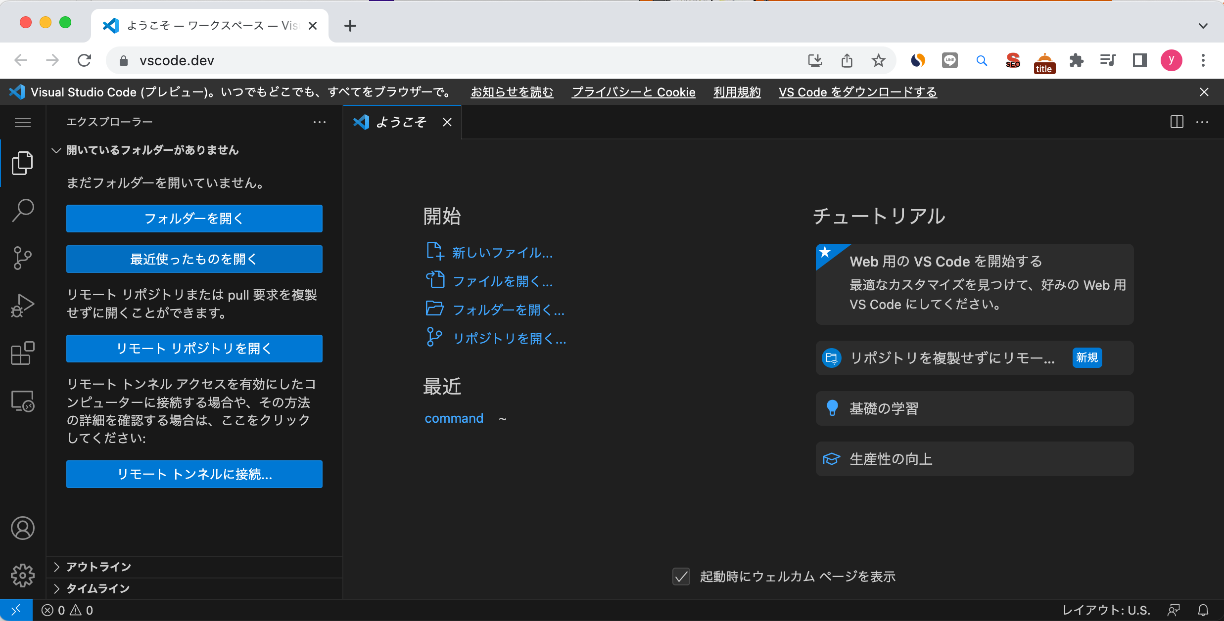
Task: Click the remote window indicator in status bar
Action: point(16,610)
